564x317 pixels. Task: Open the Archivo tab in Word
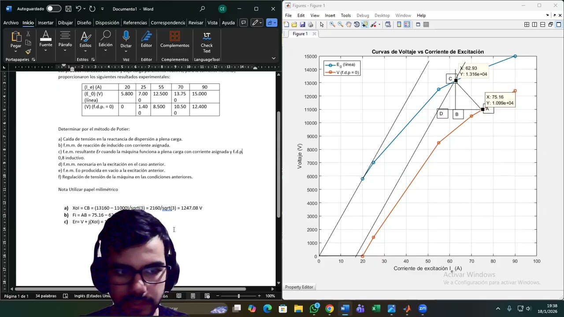[11, 22]
